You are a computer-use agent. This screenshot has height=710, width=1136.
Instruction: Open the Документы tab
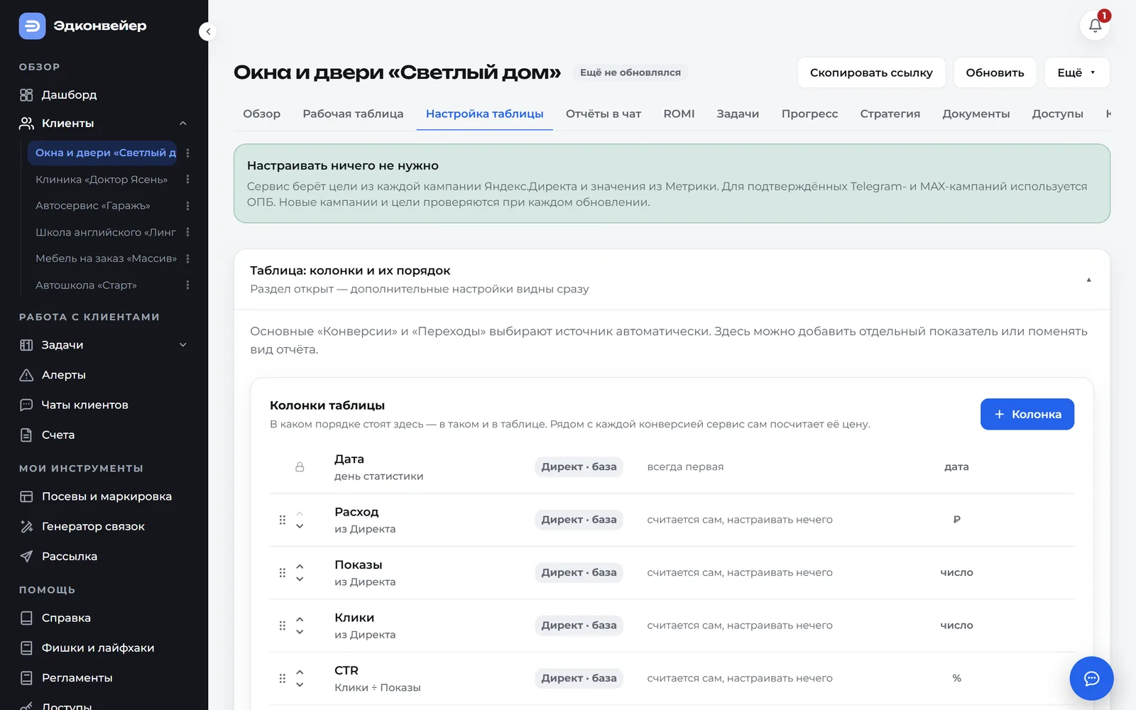coord(976,114)
